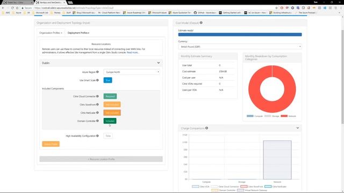Click the page vertical scrollbar
Screen dimensions: 344x193
click(x=342, y=77)
